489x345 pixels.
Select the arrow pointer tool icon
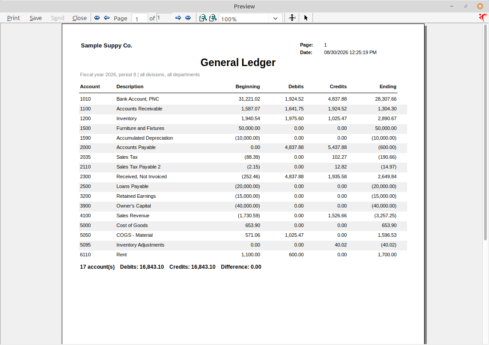[x=306, y=18]
